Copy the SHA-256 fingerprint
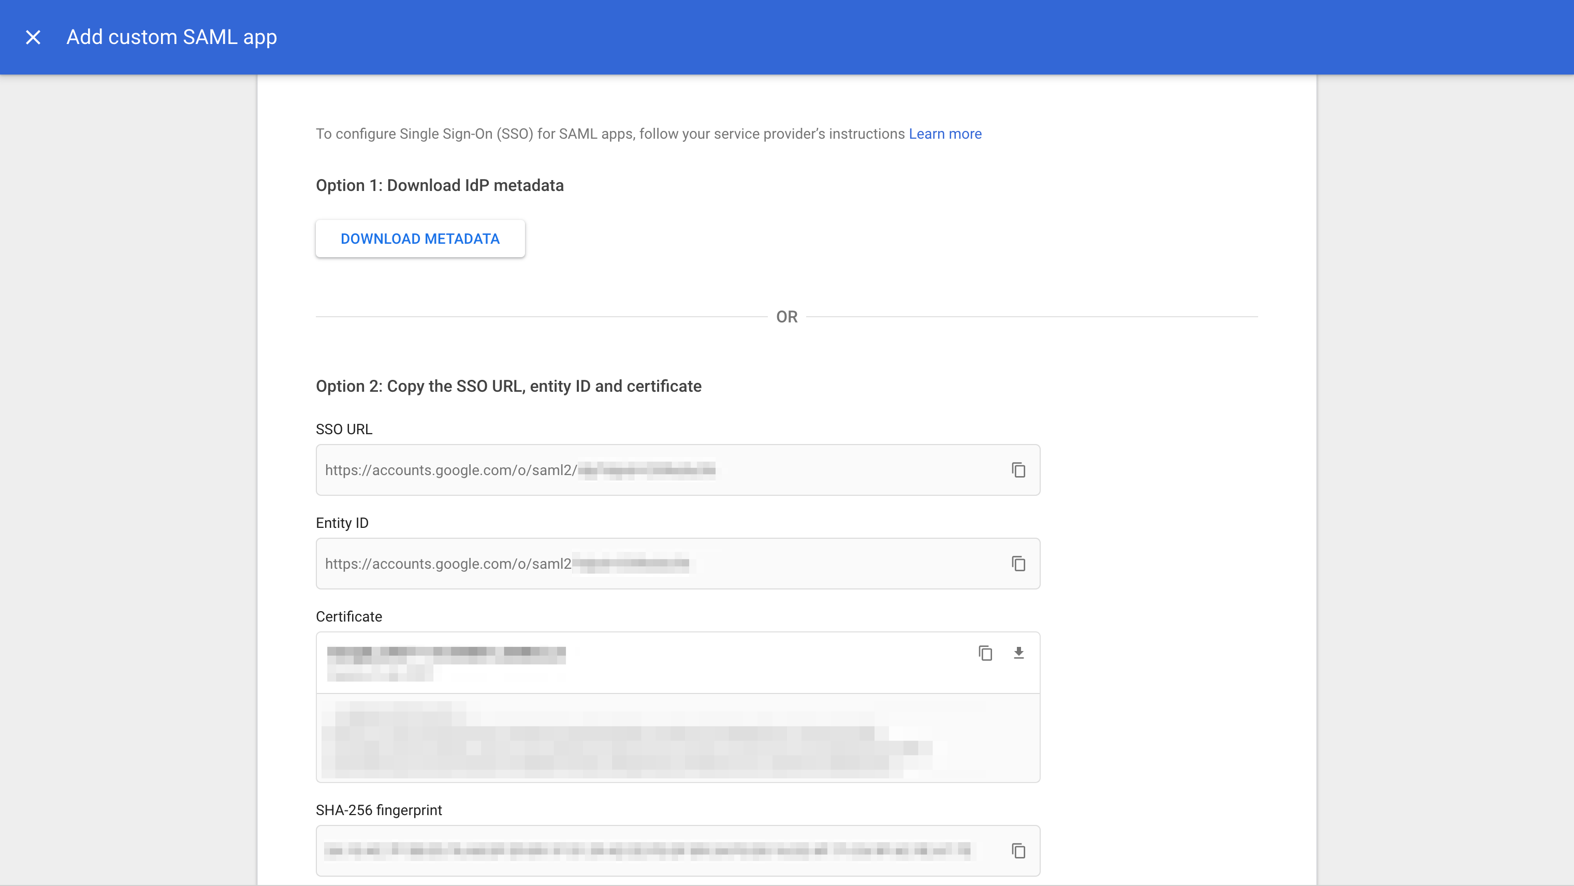 (1018, 850)
